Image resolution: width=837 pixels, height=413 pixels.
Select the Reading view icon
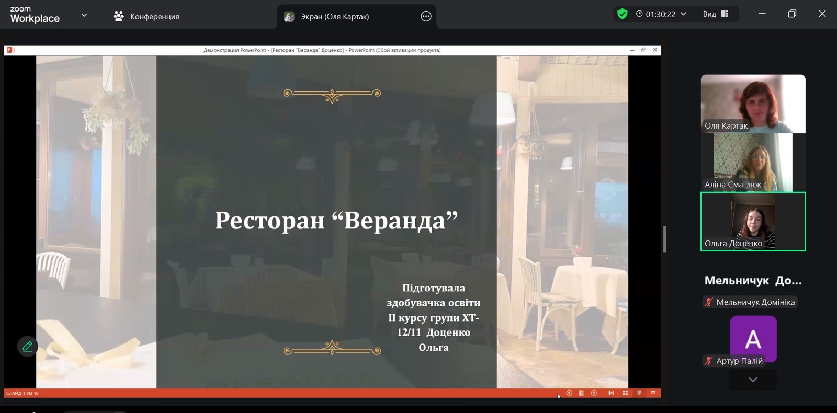click(x=639, y=393)
